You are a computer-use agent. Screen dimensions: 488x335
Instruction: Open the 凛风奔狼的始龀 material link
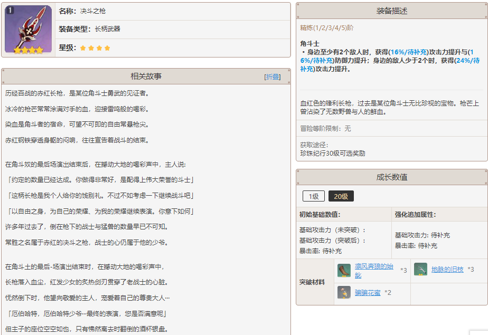tap(374, 271)
